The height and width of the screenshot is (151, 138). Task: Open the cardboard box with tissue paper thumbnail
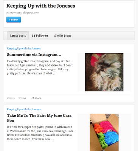pos(104,133)
